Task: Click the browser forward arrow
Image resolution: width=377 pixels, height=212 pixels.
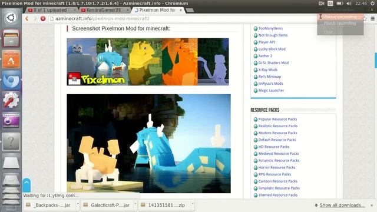Action: coord(35,18)
